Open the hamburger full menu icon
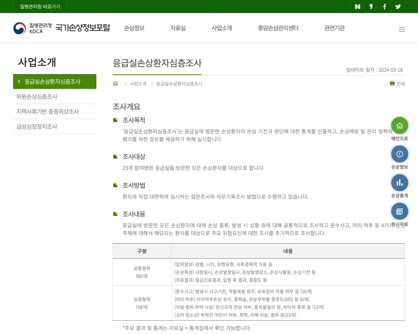Viewport: 418px width, 334px height. (402, 29)
